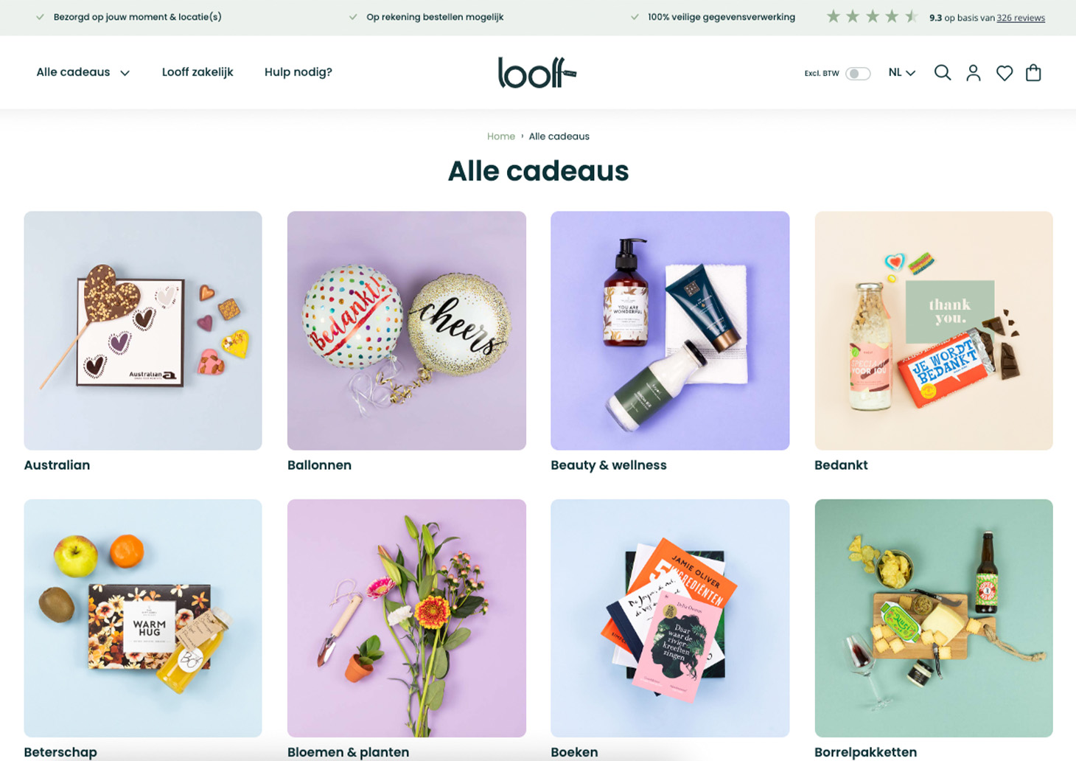The image size is (1076, 761).
Task: Open the Borrelpakketten category image
Action: pos(934,618)
